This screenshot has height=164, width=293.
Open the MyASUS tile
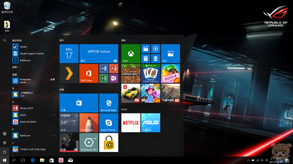pos(151,123)
